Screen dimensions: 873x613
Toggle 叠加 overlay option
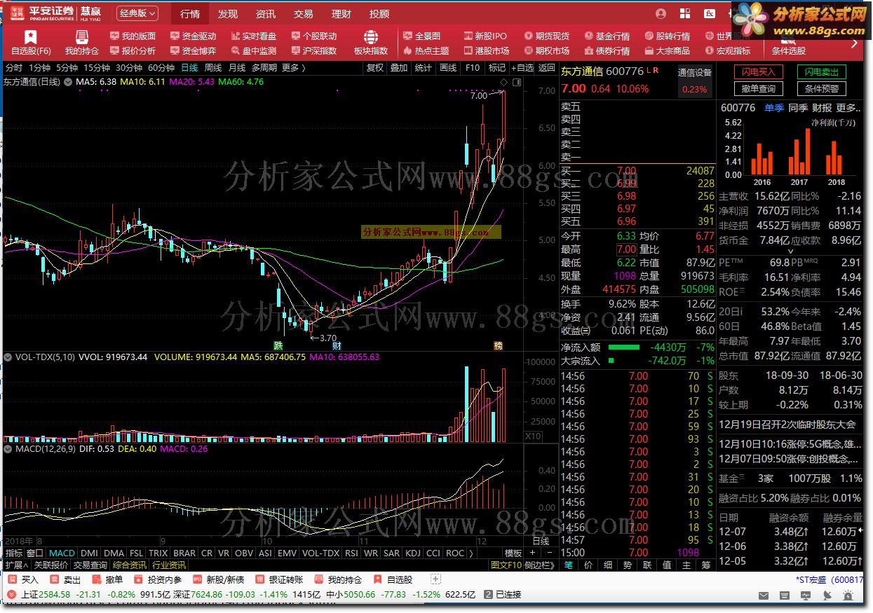click(x=399, y=68)
